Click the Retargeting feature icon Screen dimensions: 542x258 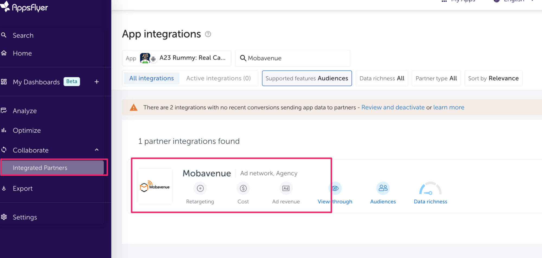[x=200, y=188]
